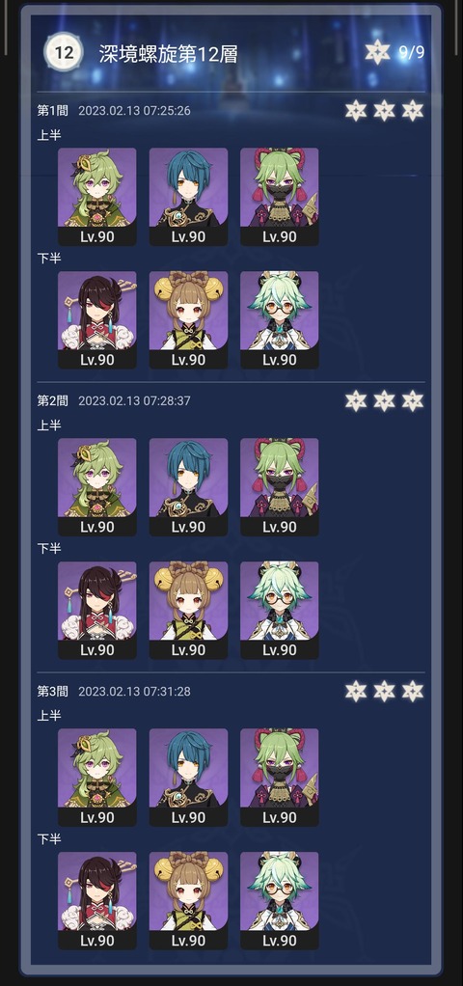
Task: Click the 深境螺旋第12層 title
Action: (168, 53)
